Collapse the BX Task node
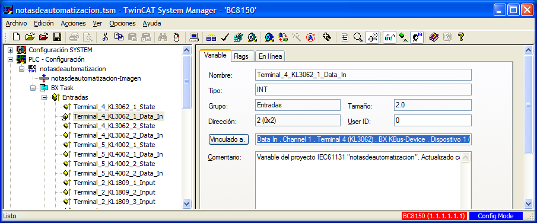Image resolution: width=537 pixels, height=223 pixels. 33,88
